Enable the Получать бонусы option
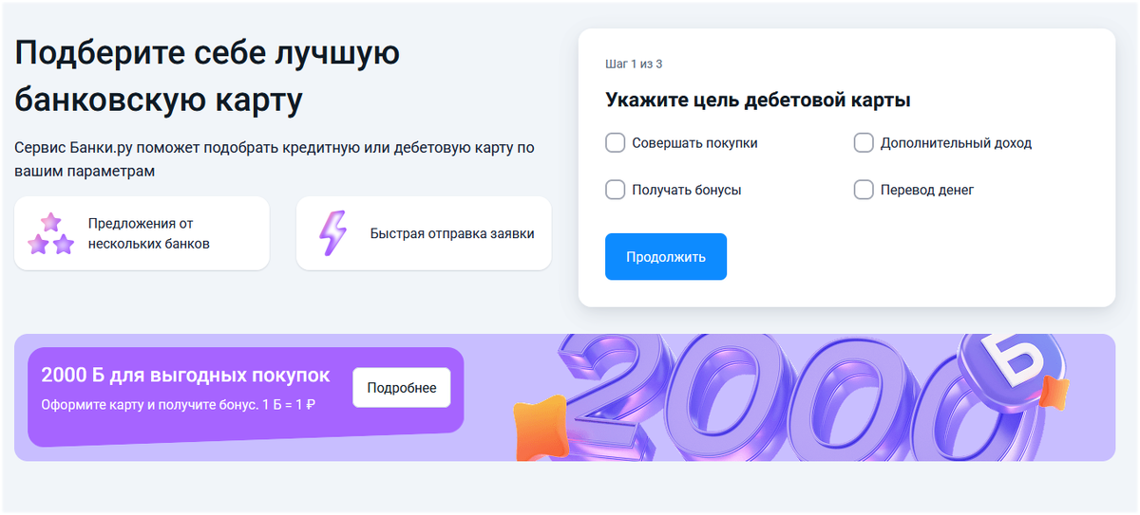The width and height of the screenshot is (1140, 515). coord(616,190)
